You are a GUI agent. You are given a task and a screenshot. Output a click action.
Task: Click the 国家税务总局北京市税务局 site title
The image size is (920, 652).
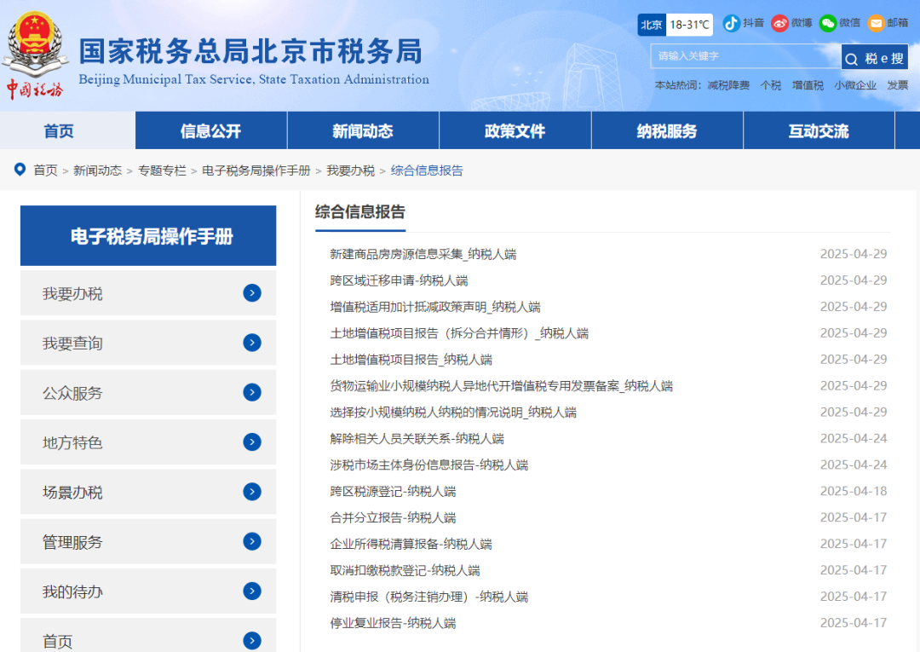(250, 51)
